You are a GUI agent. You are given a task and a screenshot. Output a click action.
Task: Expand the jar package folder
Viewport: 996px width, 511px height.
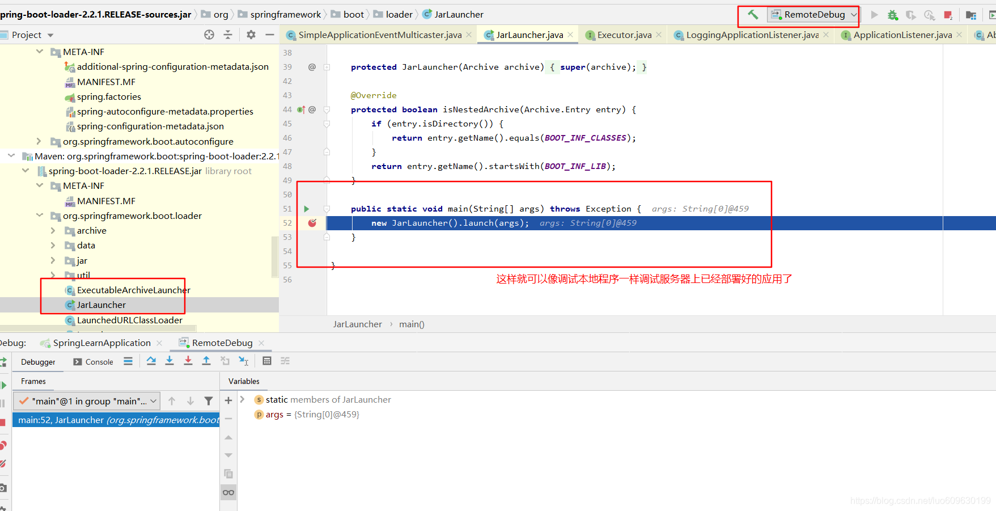click(x=53, y=260)
